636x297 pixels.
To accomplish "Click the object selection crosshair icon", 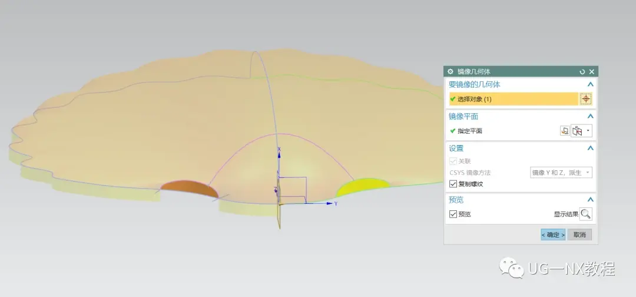I will pyautogui.click(x=586, y=98).
